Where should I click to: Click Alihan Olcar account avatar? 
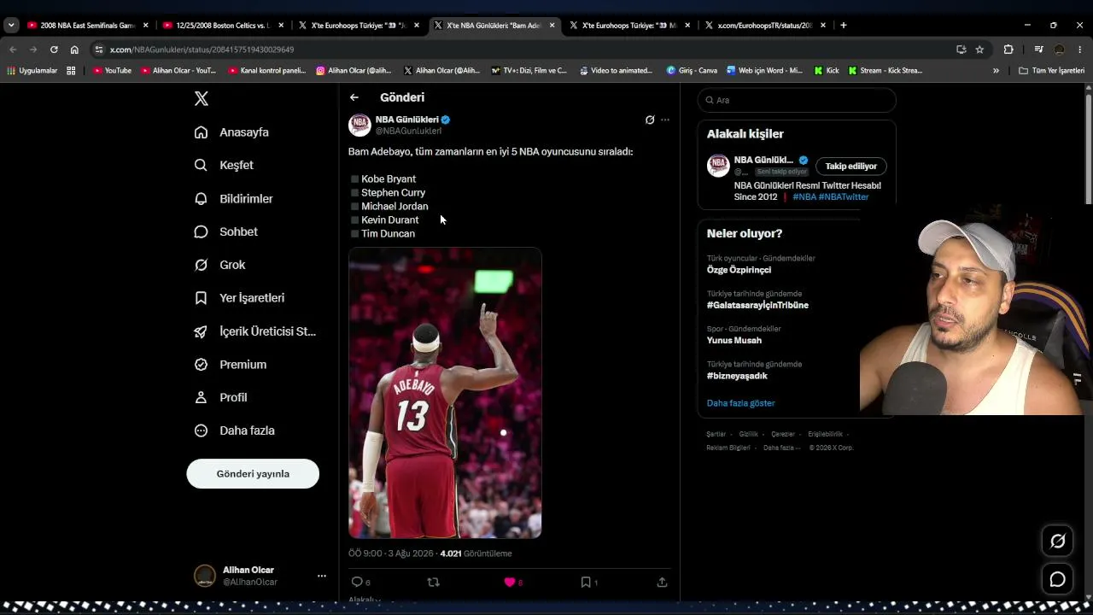click(205, 576)
